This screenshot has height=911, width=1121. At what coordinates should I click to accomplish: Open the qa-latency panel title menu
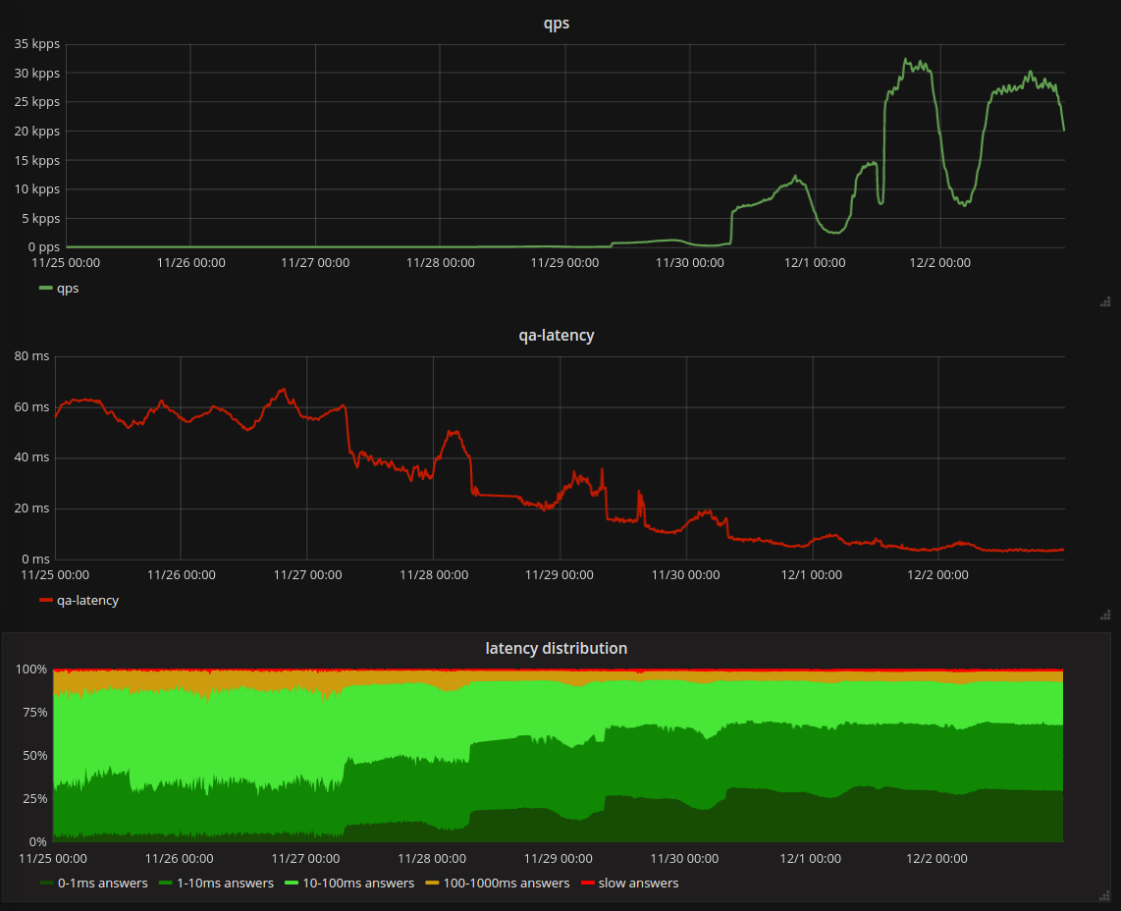tap(556, 335)
